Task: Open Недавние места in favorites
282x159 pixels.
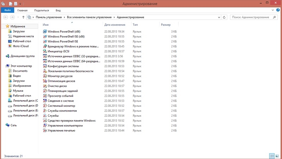Action: [23, 36]
